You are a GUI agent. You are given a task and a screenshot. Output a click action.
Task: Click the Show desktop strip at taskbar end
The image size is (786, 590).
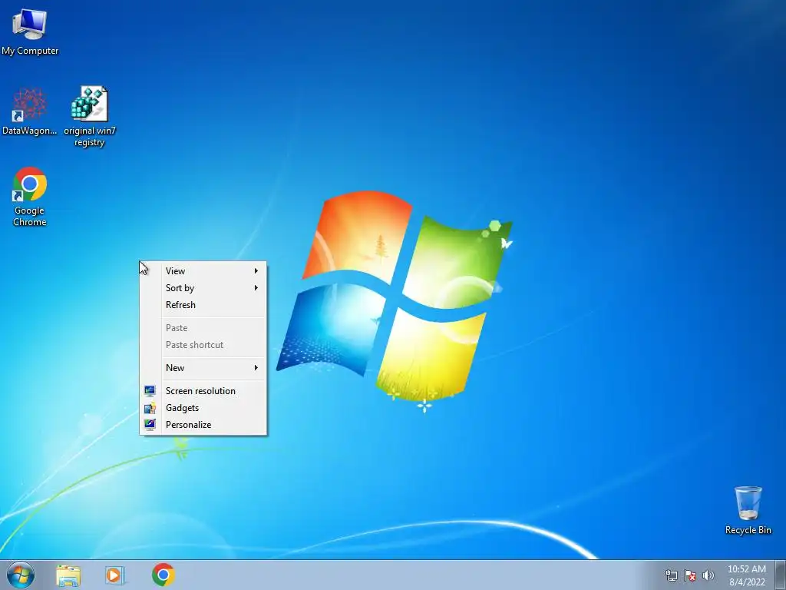(780, 575)
